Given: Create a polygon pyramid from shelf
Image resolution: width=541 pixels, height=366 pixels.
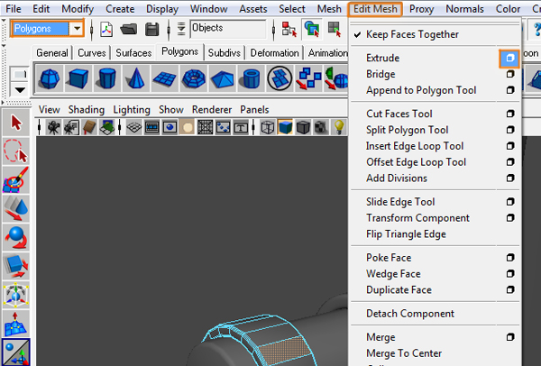Looking at the screenshot, I should click(223, 78).
